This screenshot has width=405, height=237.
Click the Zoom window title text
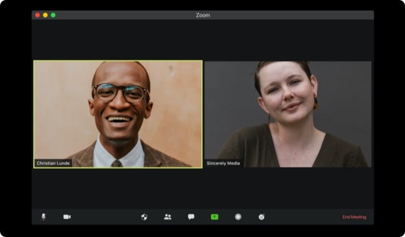pos(202,15)
